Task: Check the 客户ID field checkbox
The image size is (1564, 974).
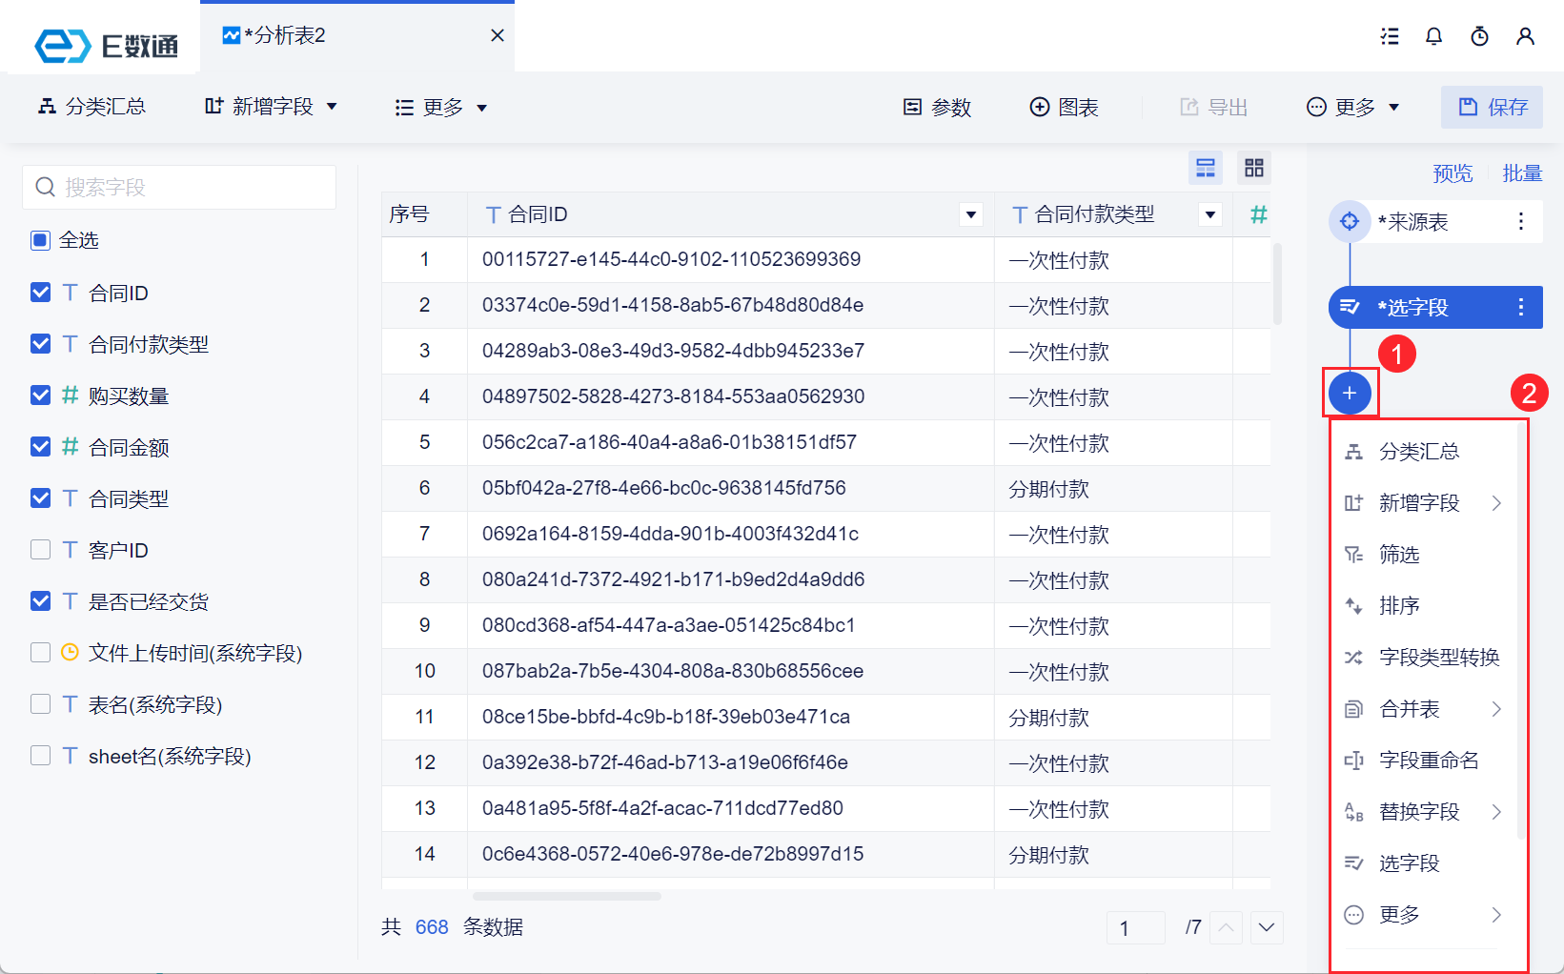Action: click(40, 549)
